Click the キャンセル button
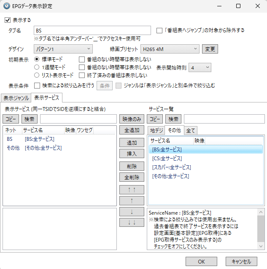This screenshot has width=267, height=269. 241,261
